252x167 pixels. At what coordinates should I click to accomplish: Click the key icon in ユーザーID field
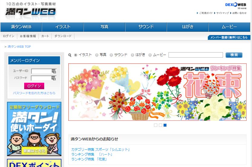(x=54, y=71)
